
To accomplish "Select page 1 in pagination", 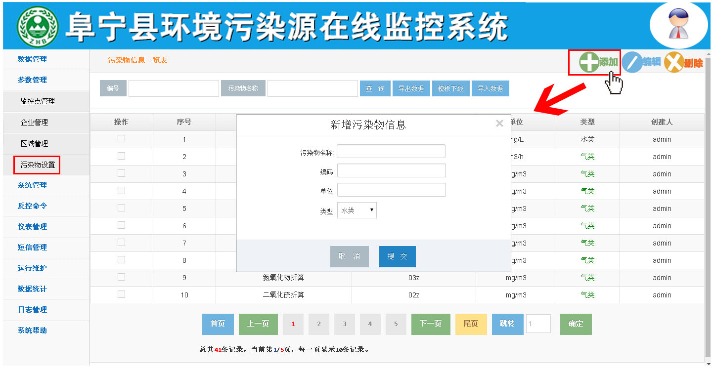I will (x=293, y=324).
